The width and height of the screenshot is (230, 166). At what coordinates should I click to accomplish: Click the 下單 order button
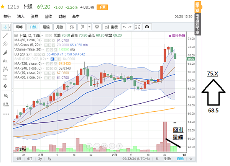click(x=102, y=7)
